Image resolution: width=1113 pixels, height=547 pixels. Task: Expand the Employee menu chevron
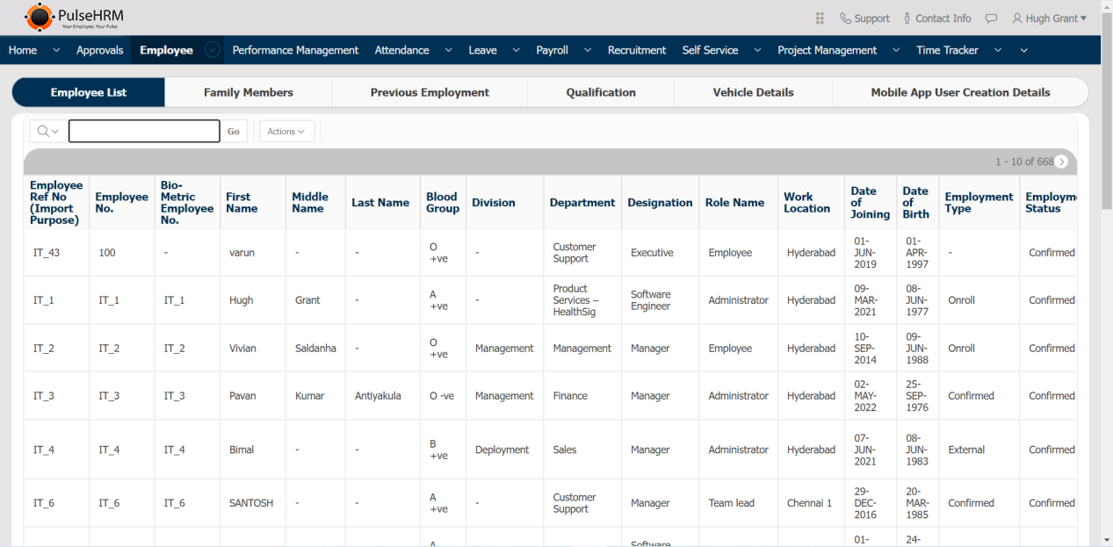(213, 50)
